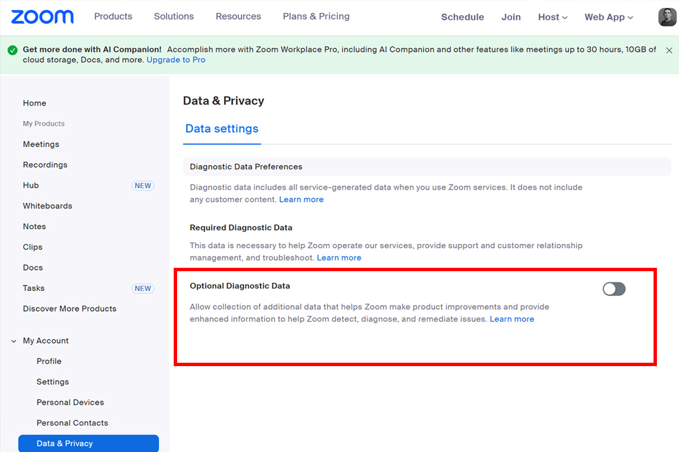Viewport: 679px width, 452px height.
Task: Open the Host dropdown menu
Action: 553,17
